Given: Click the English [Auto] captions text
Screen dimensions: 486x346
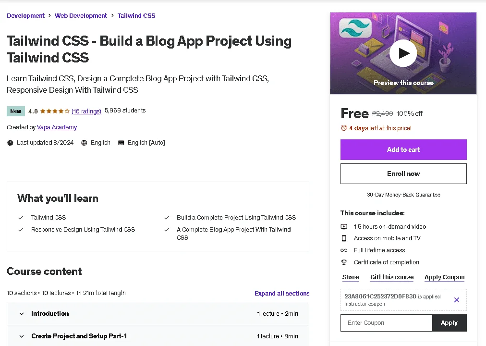Looking at the screenshot, I should click(146, 143).
